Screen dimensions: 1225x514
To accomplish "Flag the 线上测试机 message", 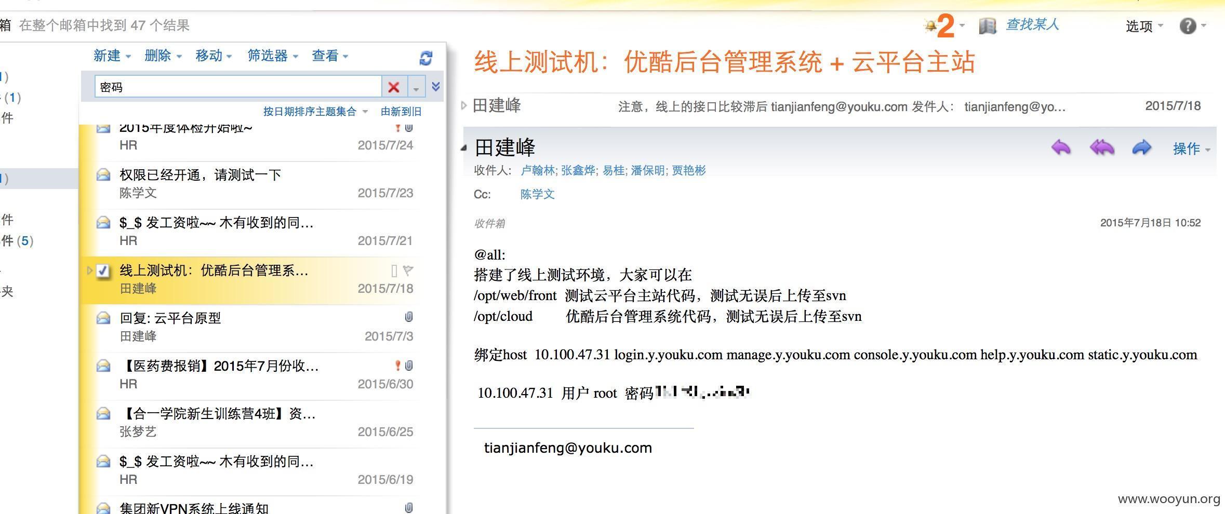I will [408, 270].
